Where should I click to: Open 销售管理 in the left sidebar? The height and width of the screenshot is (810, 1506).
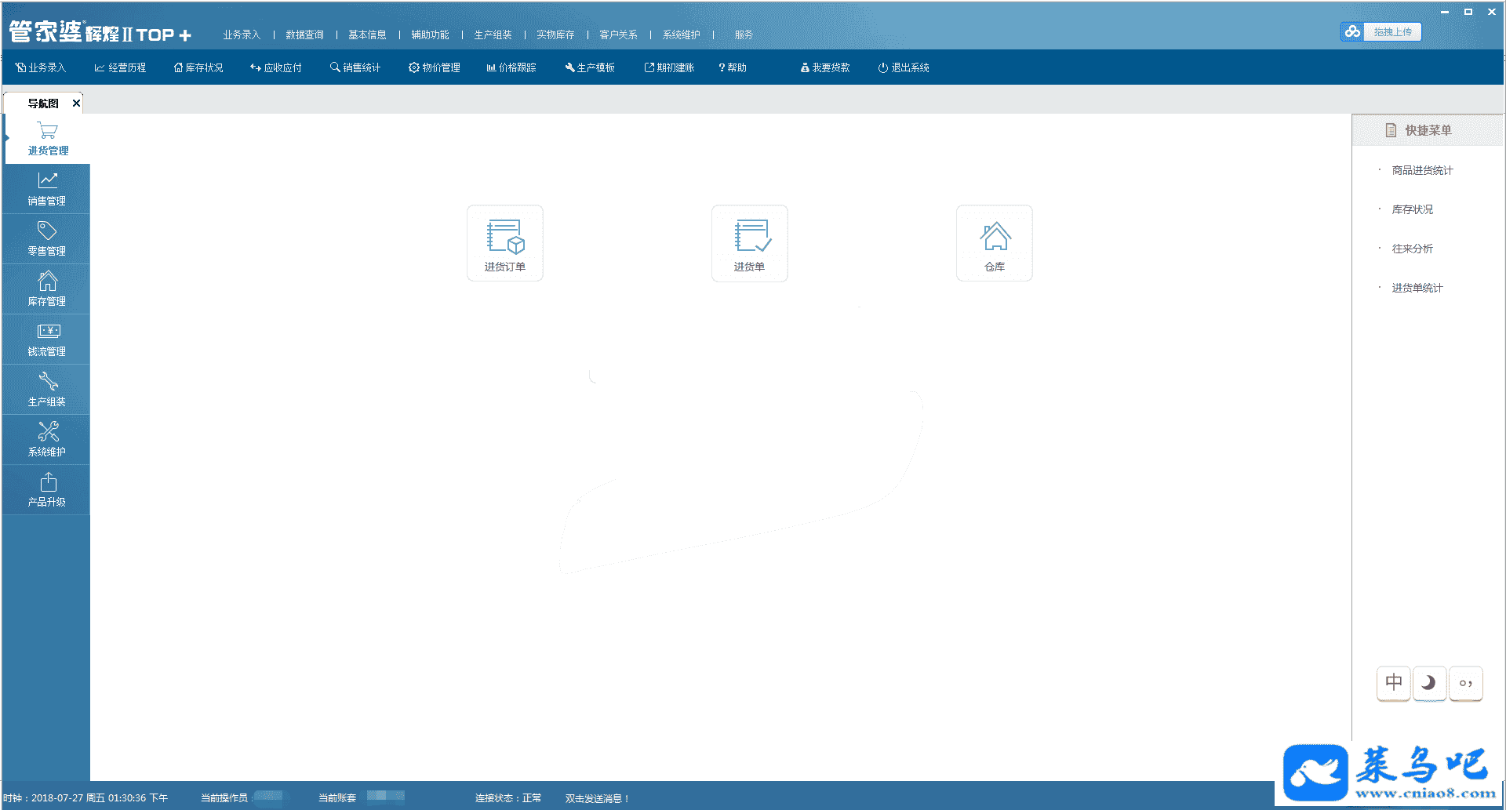(47, 189)
